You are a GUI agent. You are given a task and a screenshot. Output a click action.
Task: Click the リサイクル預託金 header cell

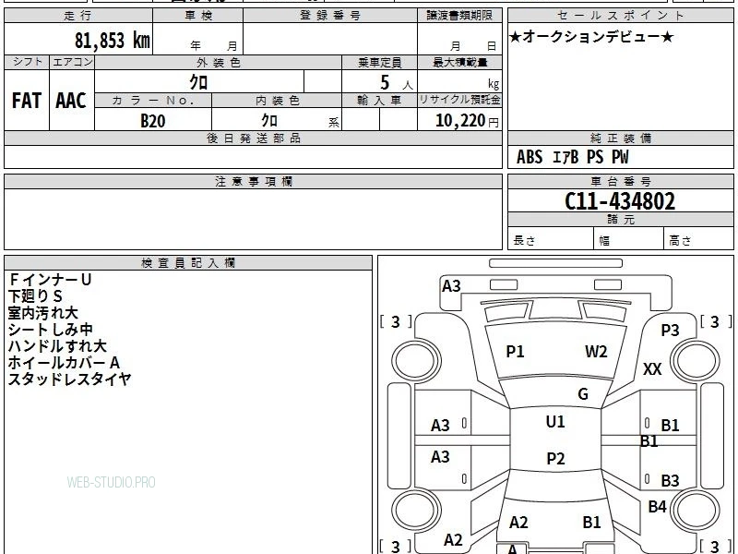coord(459,101)
